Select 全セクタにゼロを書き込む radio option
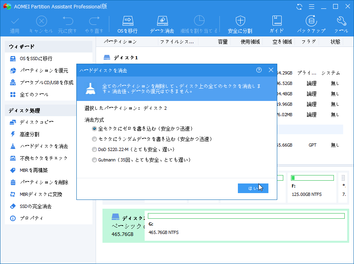354x264 pixels. (x=94, y=129)
